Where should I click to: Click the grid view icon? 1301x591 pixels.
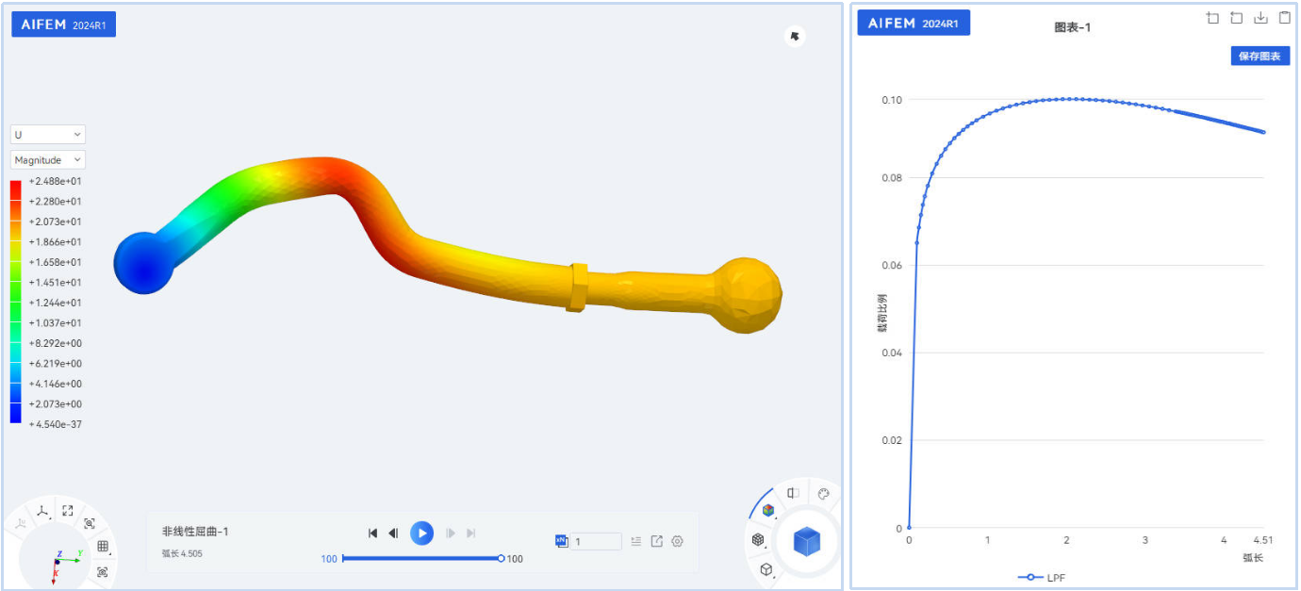point(103,546)
